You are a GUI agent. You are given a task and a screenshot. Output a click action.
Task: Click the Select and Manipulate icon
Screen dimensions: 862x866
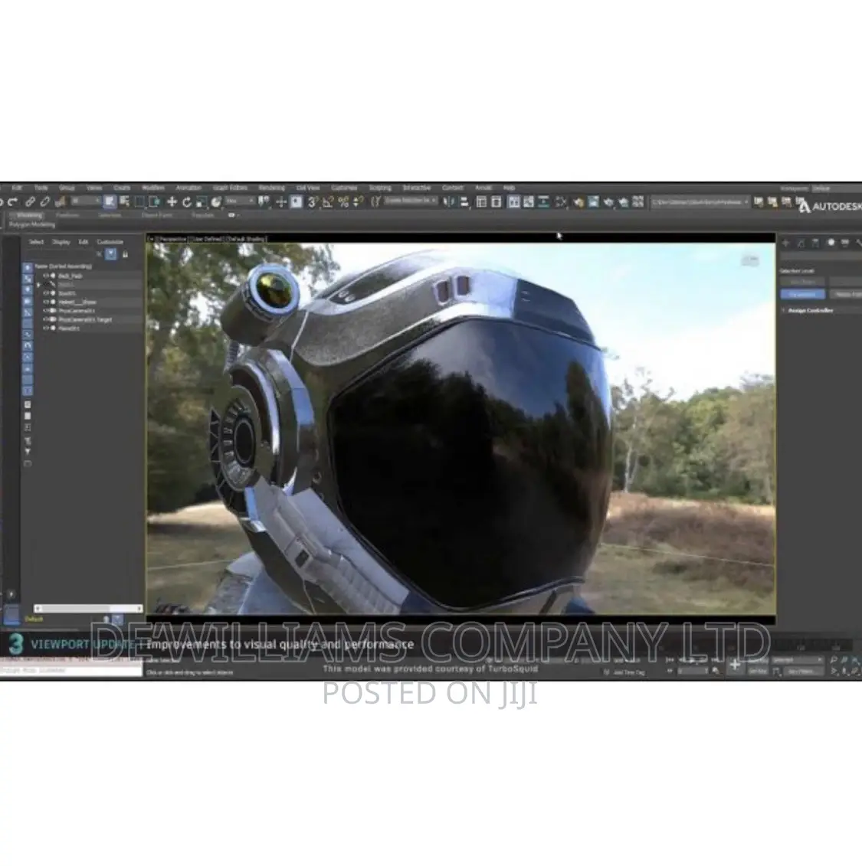[x=281, y=202]
